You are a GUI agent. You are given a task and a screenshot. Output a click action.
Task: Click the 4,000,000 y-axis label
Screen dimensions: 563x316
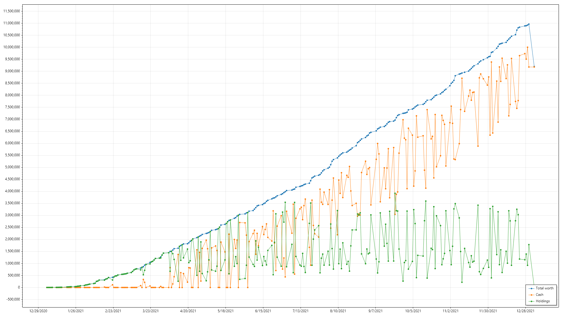tap(13, 191)
